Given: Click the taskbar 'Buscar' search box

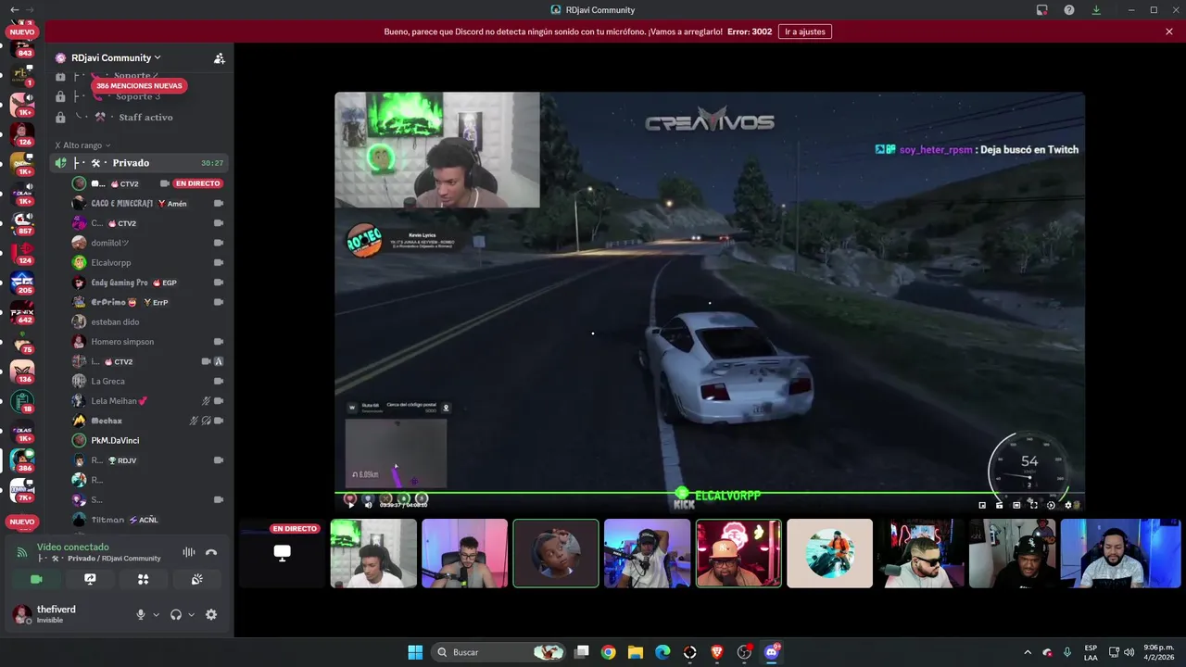Looking at the screenshot, I should point(498,652).
